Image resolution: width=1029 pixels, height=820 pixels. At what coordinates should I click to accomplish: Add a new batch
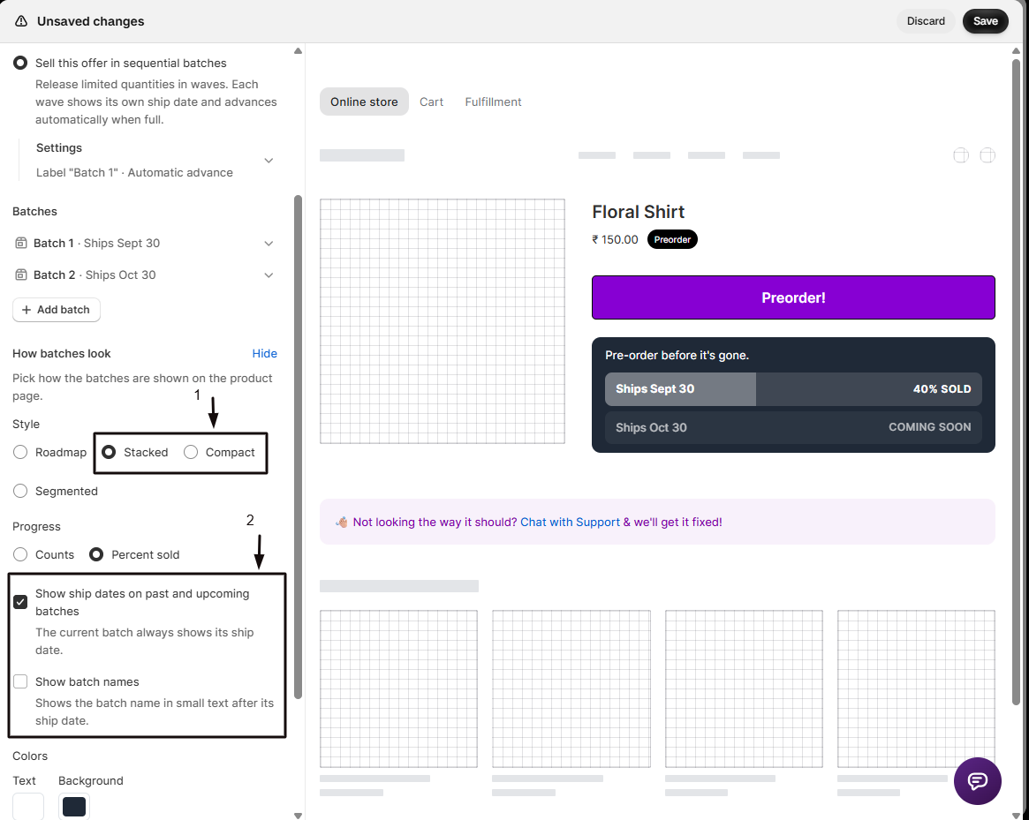[57, 310]
